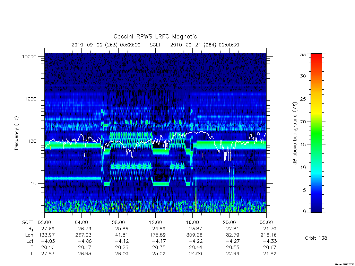Image resolution: width=355 pixels, height=266 pixels.
Task: Click the 30 value on color scale
Action: coord(303,76)
